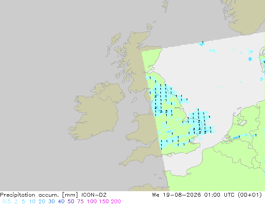Click the 01:00 UTC time label

coord(219,195)
